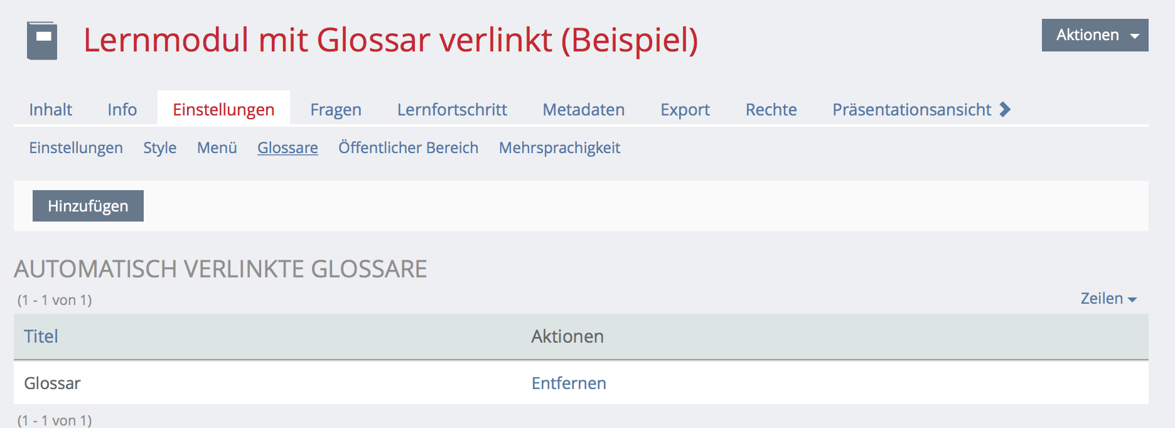Select the Einstellungen main tab
This screenshot has height=428, width=1175.
click(223, 110)
